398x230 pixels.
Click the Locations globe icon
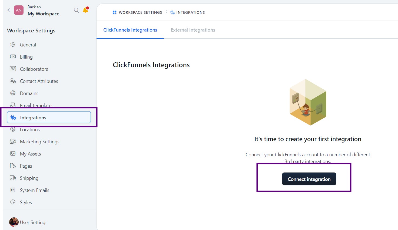coord(13,129)
